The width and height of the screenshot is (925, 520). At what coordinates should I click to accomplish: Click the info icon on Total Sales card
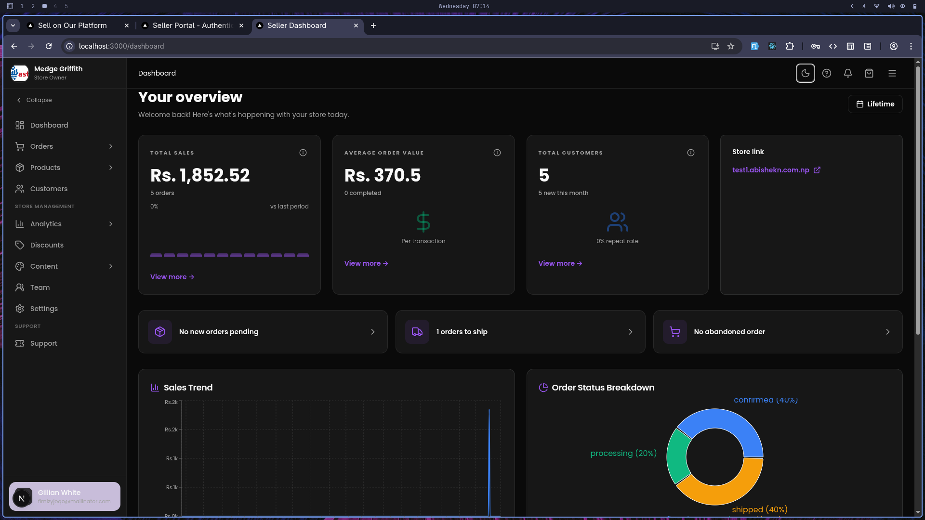click(x=303, y=153)
